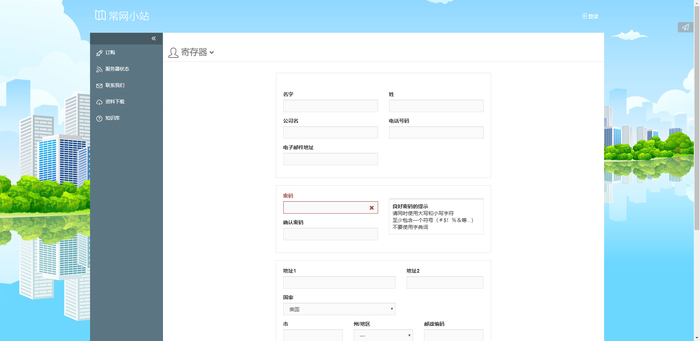Viewport: 700px width, 341px height.
Task: Click the paper plane icon on the right
Action: point(685,27)
